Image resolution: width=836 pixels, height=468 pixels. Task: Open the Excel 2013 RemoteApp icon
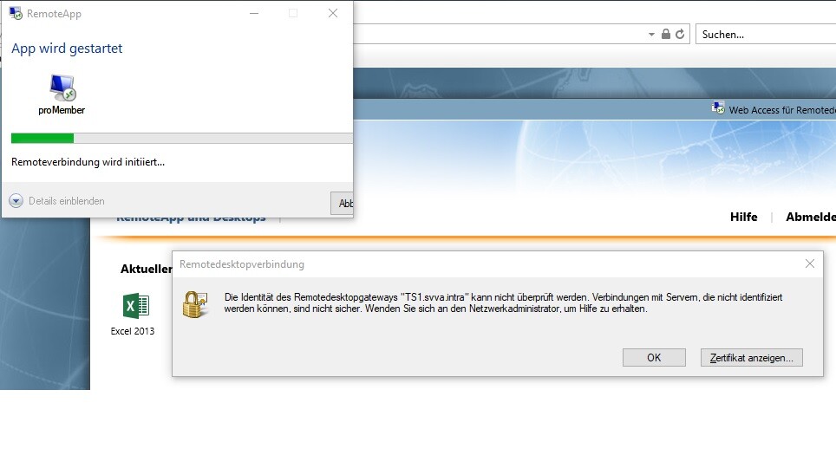point(136,306)
